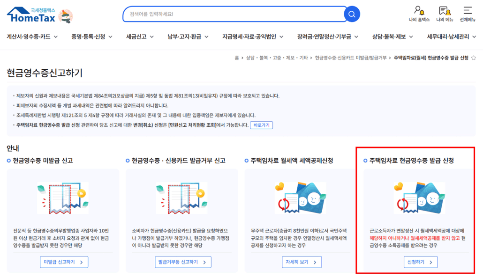The height and width of the screenshot is (278, 483).
Task: Expand 납부·고지·환급 menu
Action: click(188, 37)
